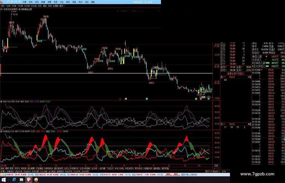This screenshot has height=183, width=285.
Task: Click the 5日大宗流入 row in the funds panel
Action: (268, 66)
